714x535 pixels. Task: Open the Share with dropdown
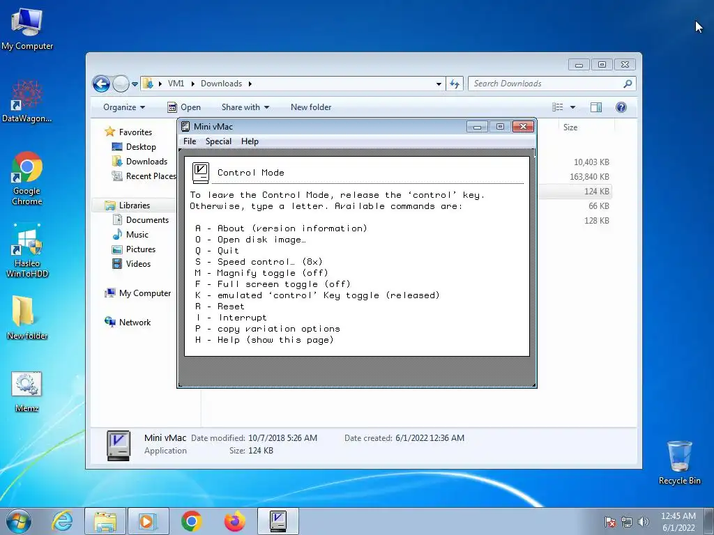245,107
